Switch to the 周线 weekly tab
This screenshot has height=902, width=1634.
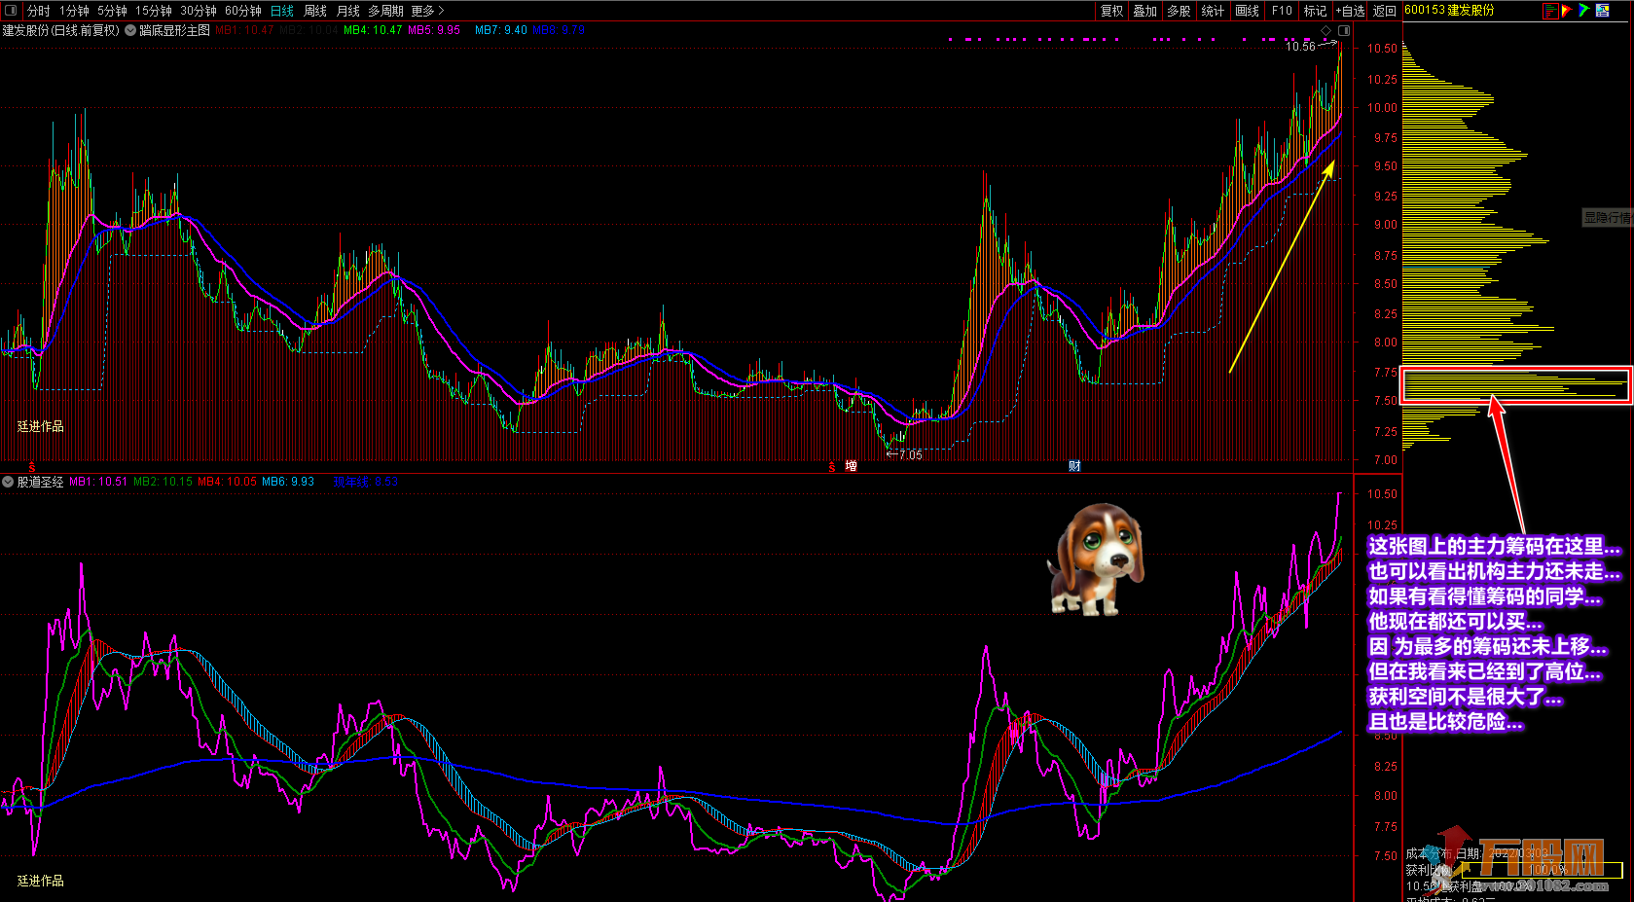tap(315, 11)
